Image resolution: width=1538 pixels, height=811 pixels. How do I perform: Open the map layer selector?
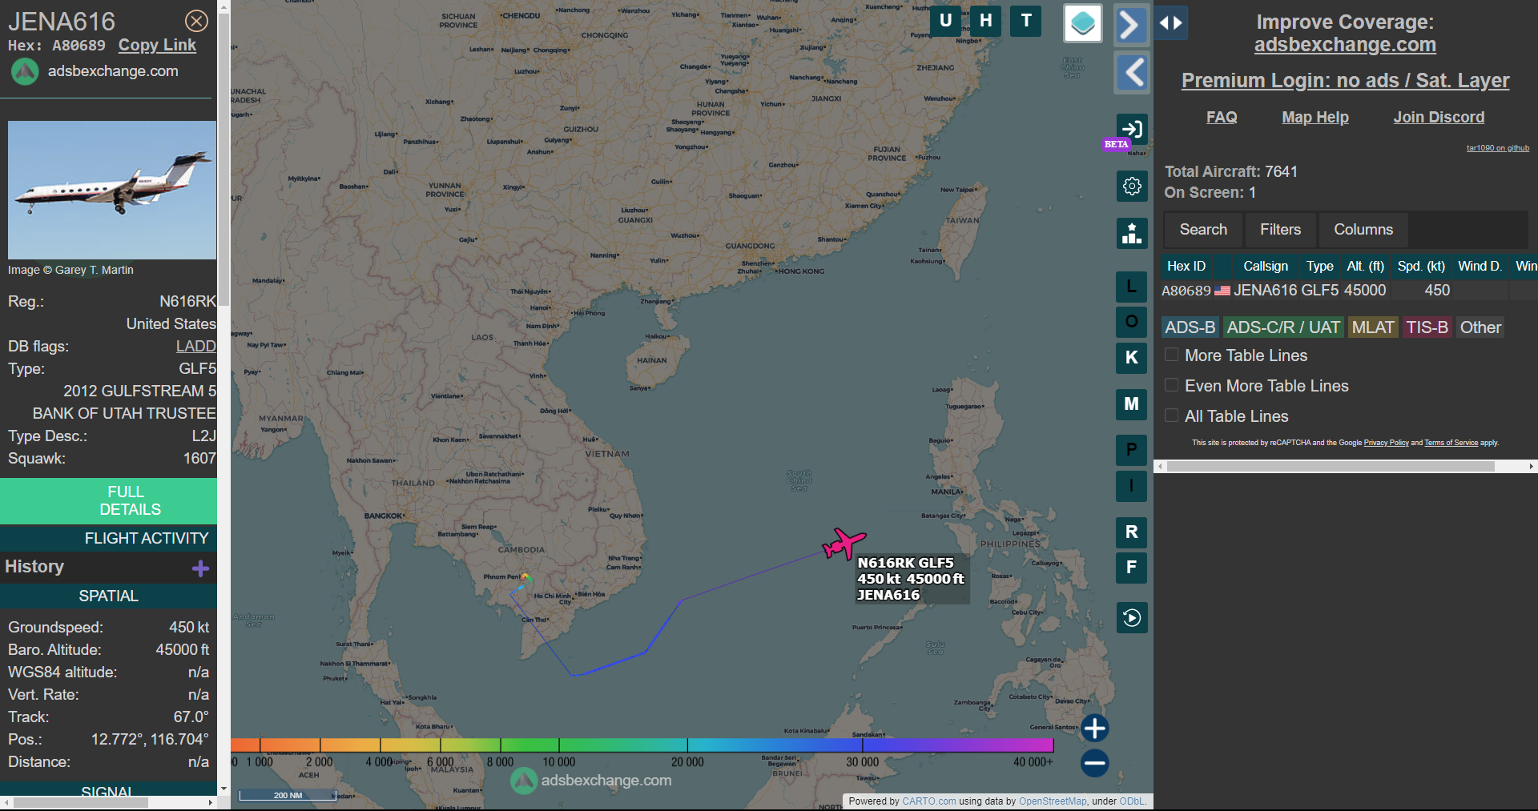[x=1083, y=23]
